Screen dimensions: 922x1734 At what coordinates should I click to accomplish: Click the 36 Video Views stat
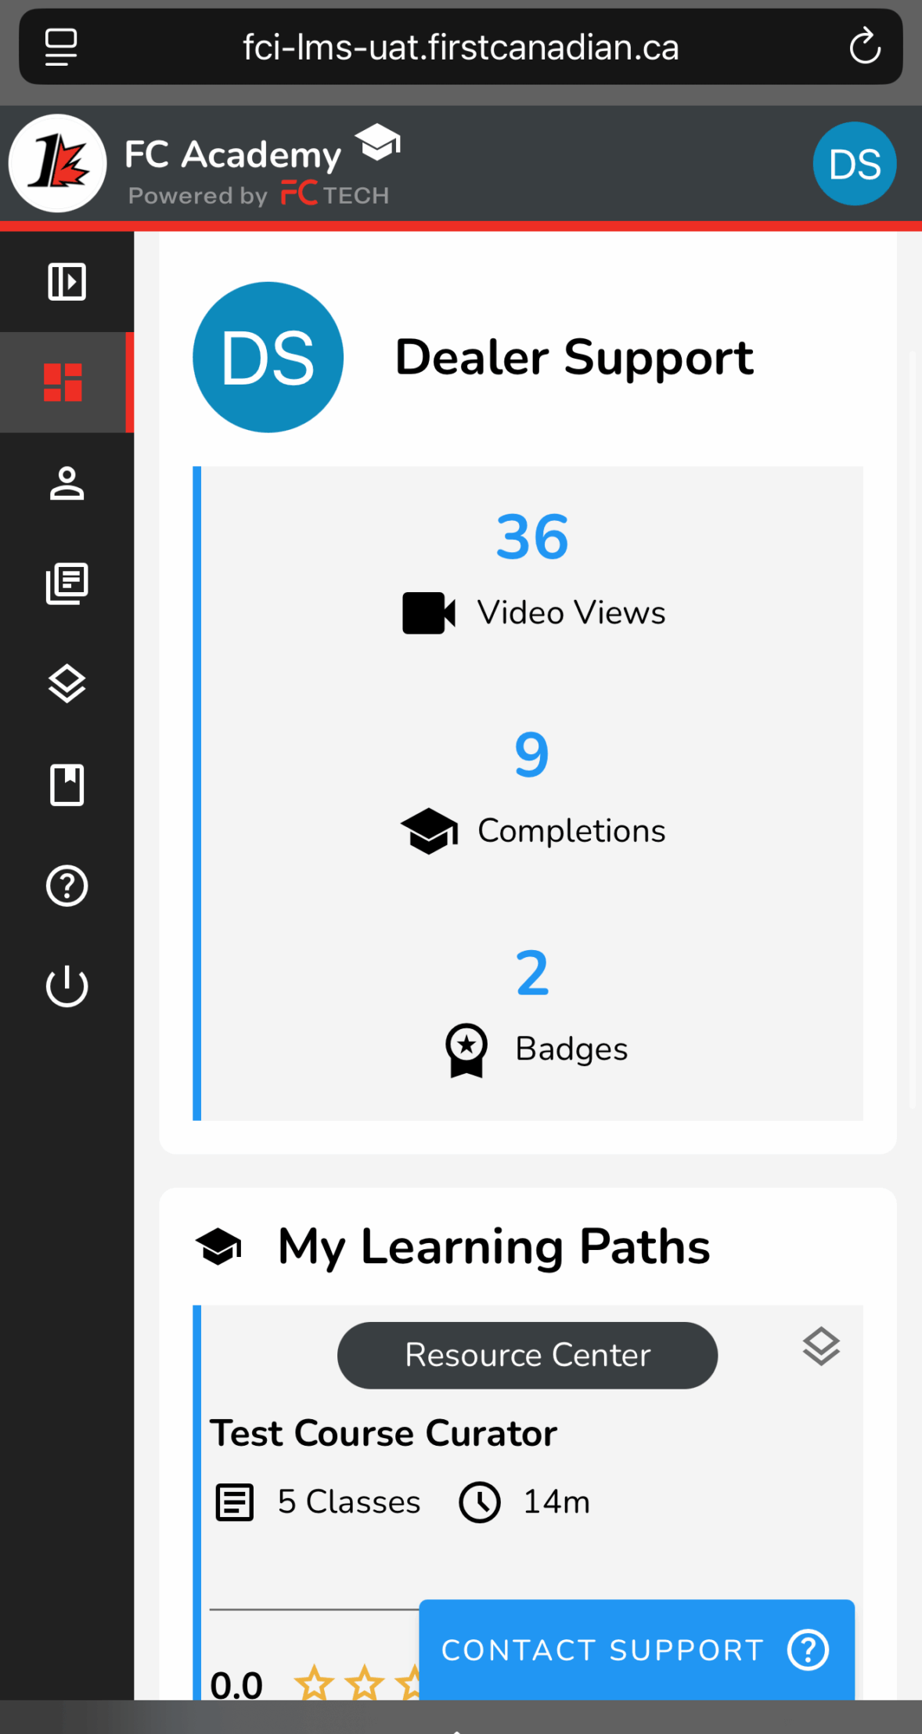point(532,570)
